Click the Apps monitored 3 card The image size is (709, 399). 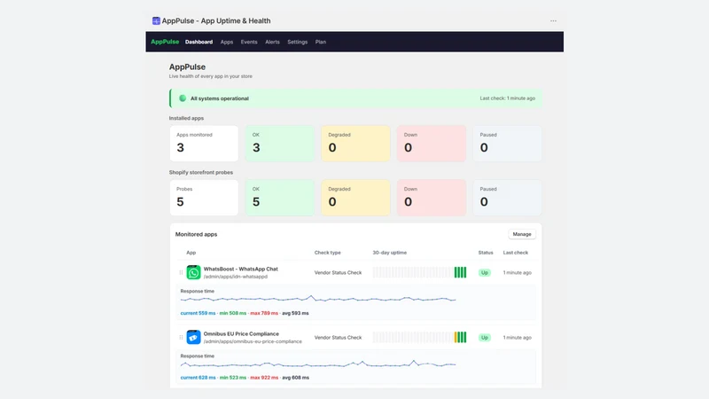[204, 144]
